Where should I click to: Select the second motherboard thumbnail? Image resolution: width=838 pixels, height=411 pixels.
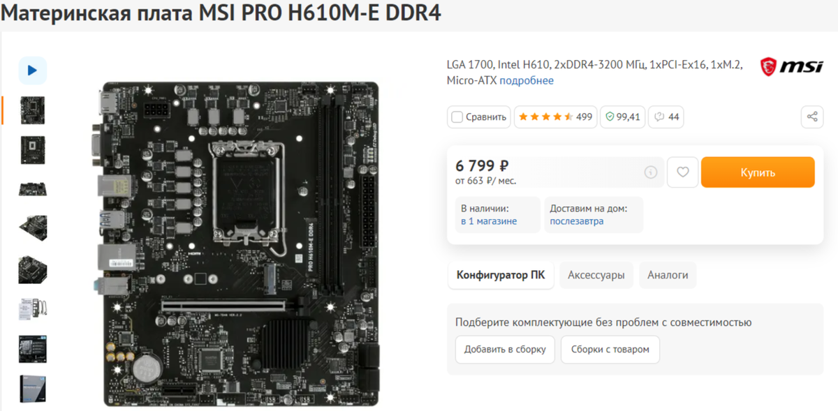[32, 149]
